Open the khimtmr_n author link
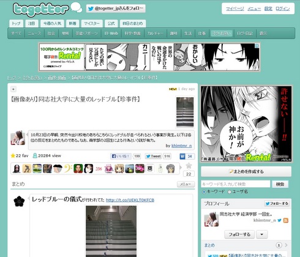 [181, 146]
